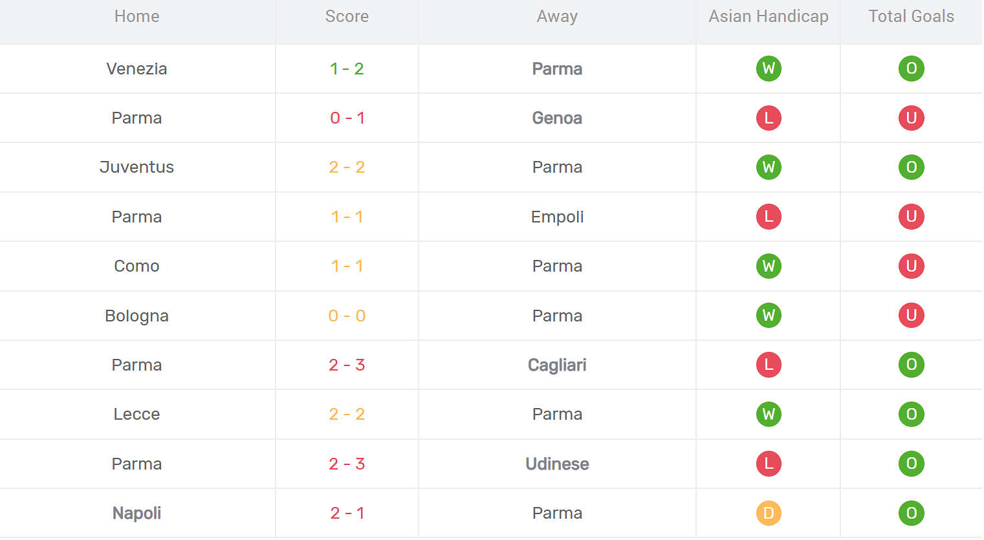Open the Napoli 2 - 1 score
Image resolution: width=984 pixels, height=540 pixels.
pos(347,513)
